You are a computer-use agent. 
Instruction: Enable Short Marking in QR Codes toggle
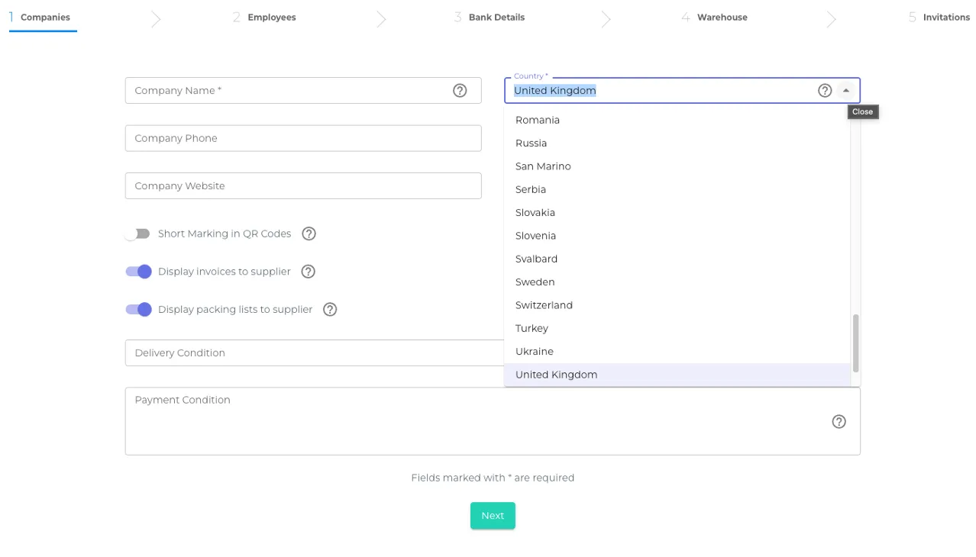pyautogui.click(x=138, y=233)
